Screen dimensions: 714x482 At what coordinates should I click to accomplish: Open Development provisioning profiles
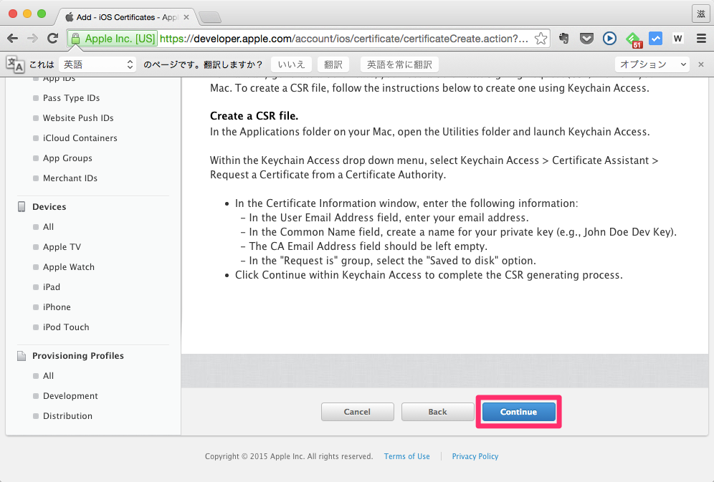(x=70, y=395)
